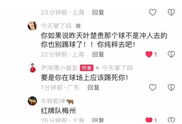Click the 作者 author badge

coord(87,68)
